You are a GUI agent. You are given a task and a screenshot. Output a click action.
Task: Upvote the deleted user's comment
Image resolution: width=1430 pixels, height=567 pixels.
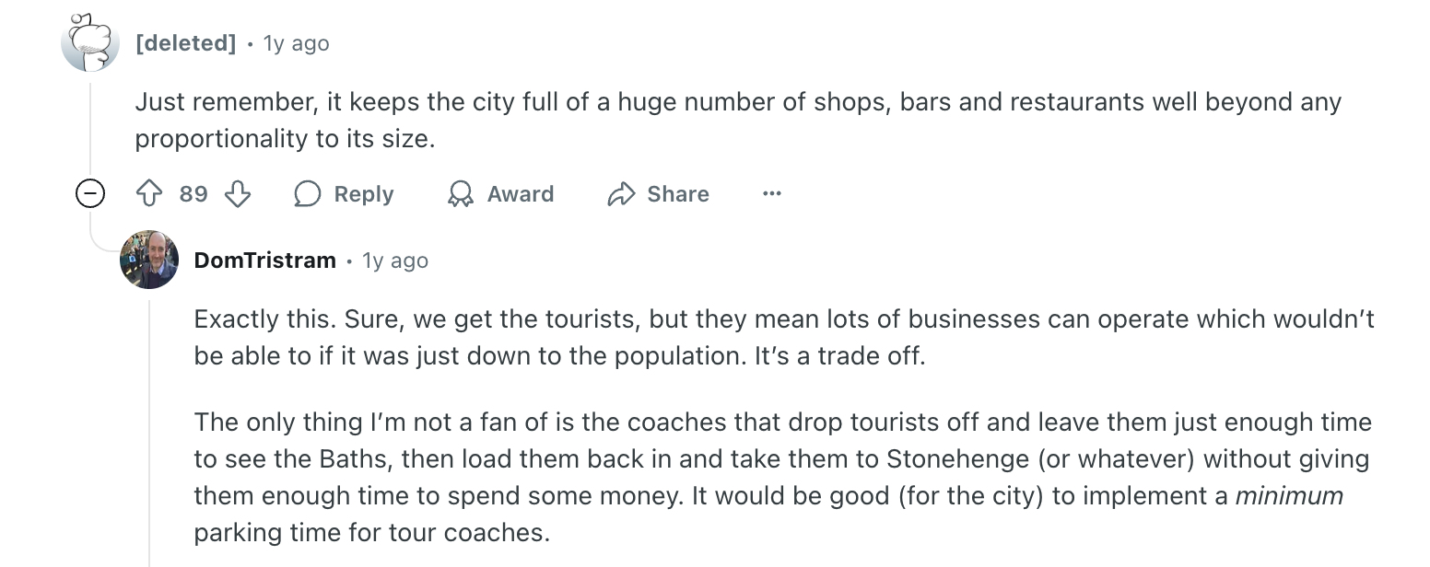coord(149,194)
